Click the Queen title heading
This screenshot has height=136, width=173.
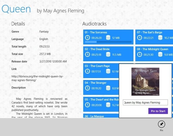pyautogui.click(x=16, y=9)
